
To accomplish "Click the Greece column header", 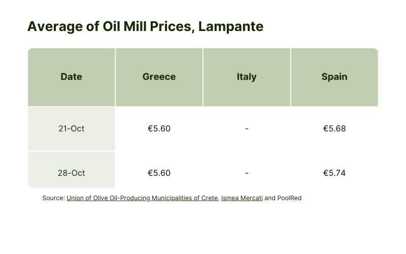I will [159, 77].
